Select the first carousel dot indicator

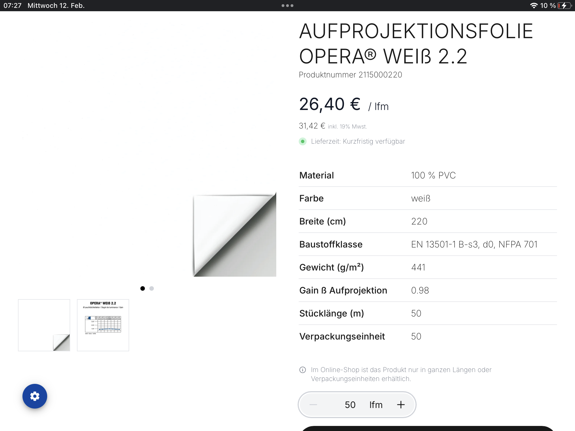point(143,288)
